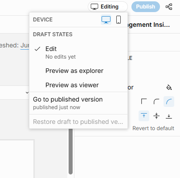
Task: Align content to bottom icon
Action: (169, 116)
